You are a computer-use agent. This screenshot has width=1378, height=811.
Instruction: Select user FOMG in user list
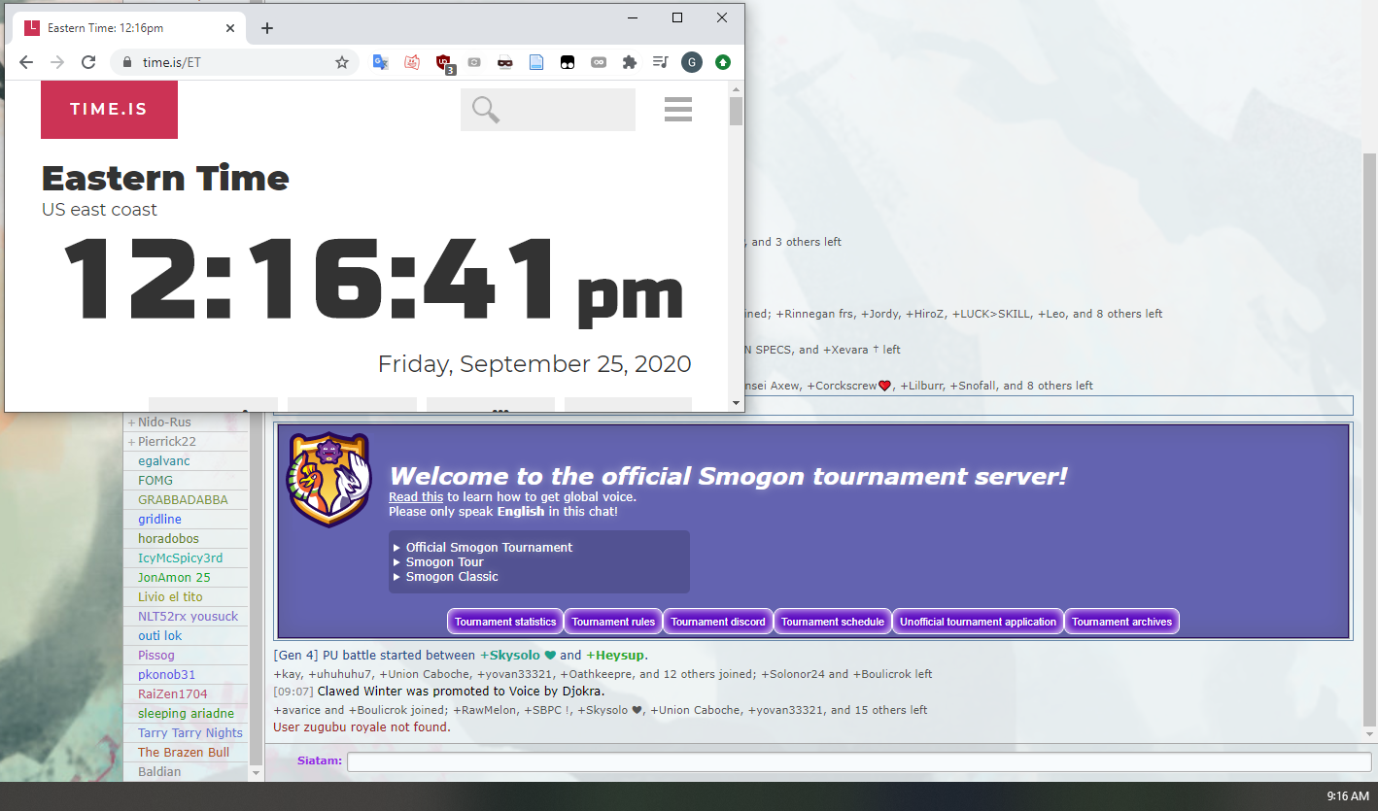point(187,481)
